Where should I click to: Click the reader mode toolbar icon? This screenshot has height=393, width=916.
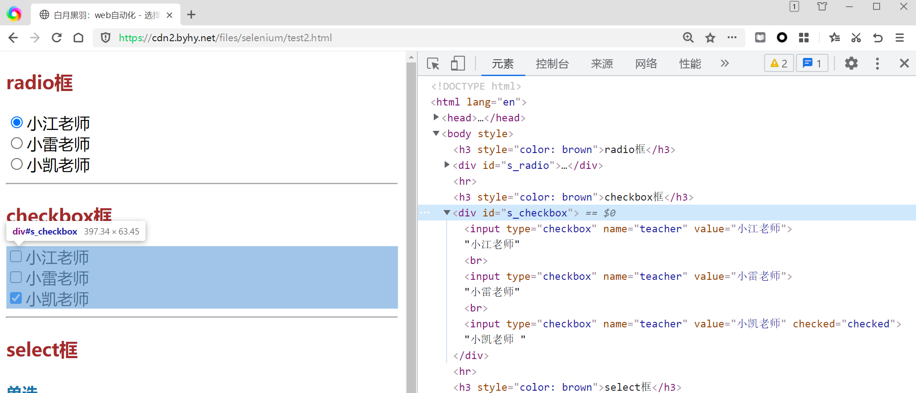point(760,38)
